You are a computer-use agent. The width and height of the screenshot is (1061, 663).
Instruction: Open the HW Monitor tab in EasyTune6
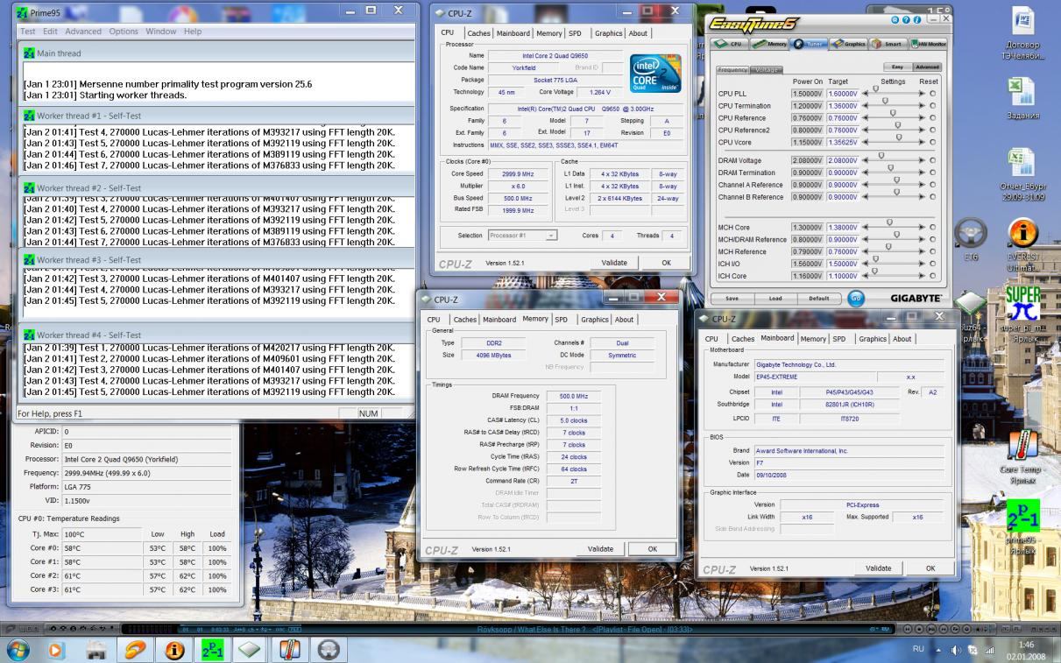(928, 44)
